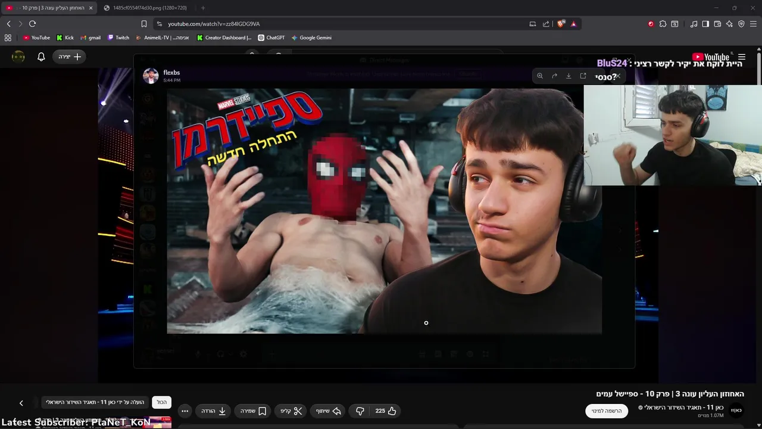
Task: Select the 'all' filter chip
Action: (162, 402)
